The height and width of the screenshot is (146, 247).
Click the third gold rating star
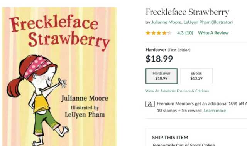[x=159, y=33]
